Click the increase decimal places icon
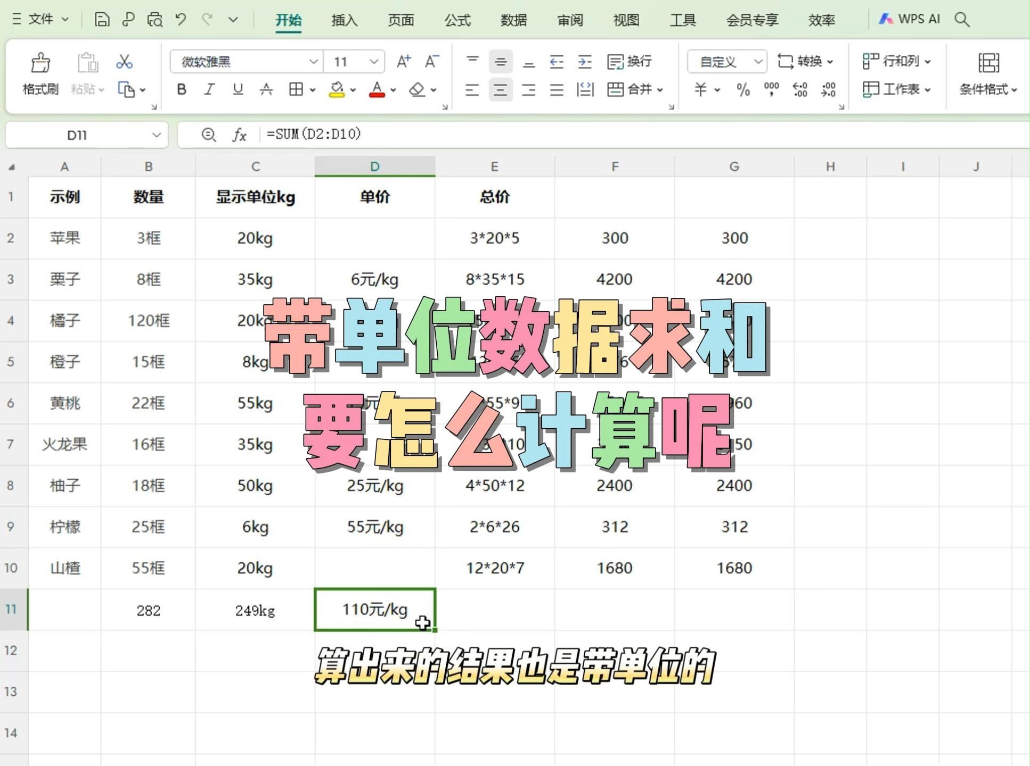1030x766 pixels. click(x=800, y=90)
